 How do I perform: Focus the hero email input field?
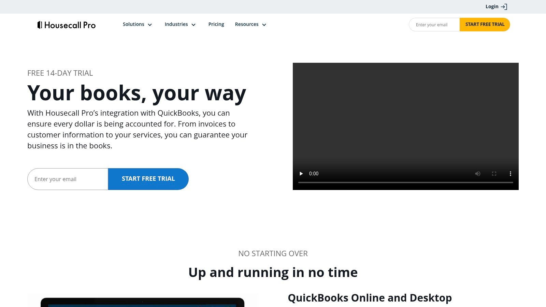(68, 179)
